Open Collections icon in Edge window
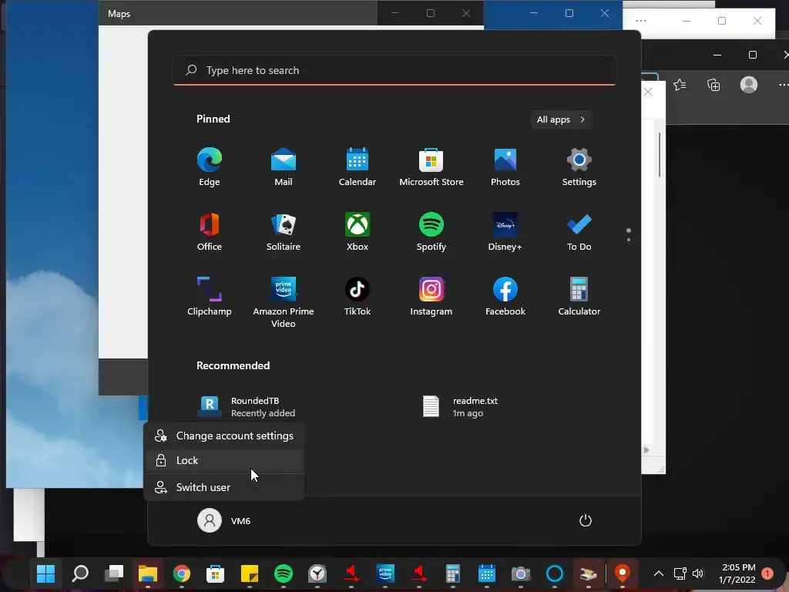Screen dimensions: 789x592 713,85
